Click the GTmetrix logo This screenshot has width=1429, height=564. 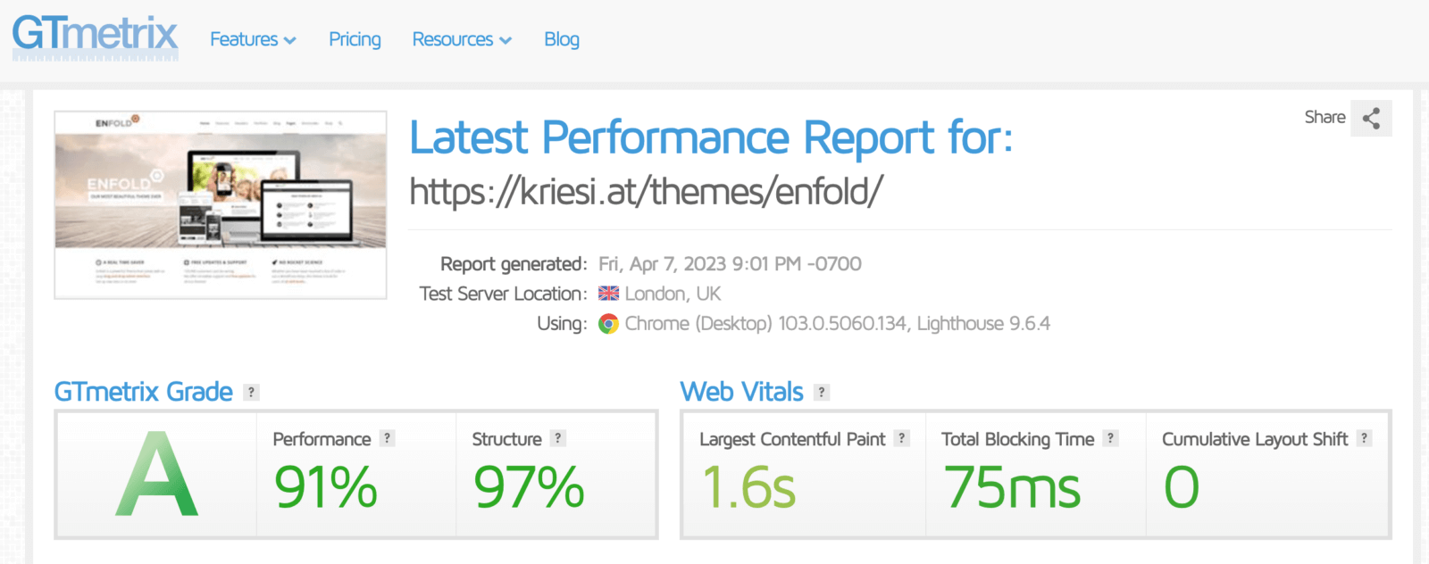click(x=95, y=37)
